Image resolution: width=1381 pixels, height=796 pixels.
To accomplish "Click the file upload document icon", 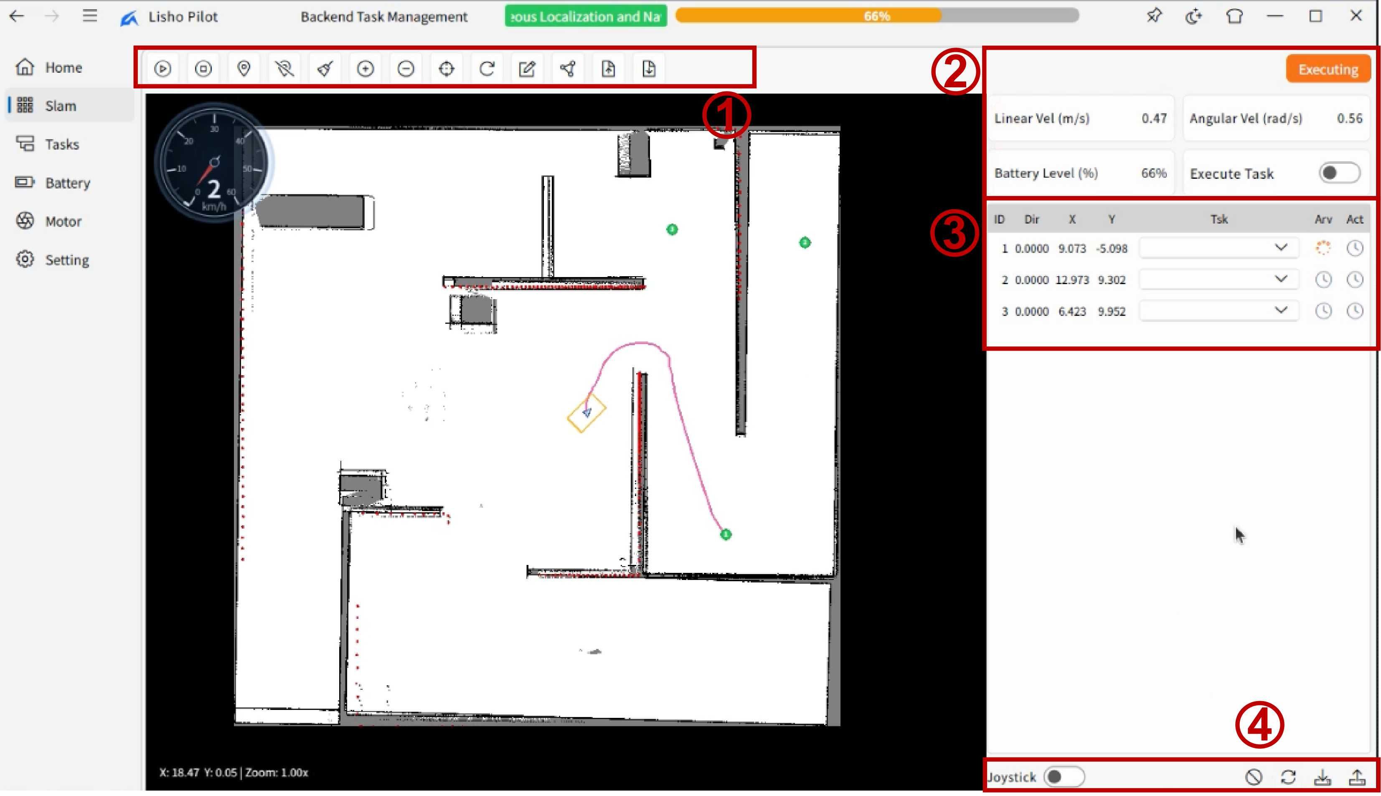I will 608,69.
